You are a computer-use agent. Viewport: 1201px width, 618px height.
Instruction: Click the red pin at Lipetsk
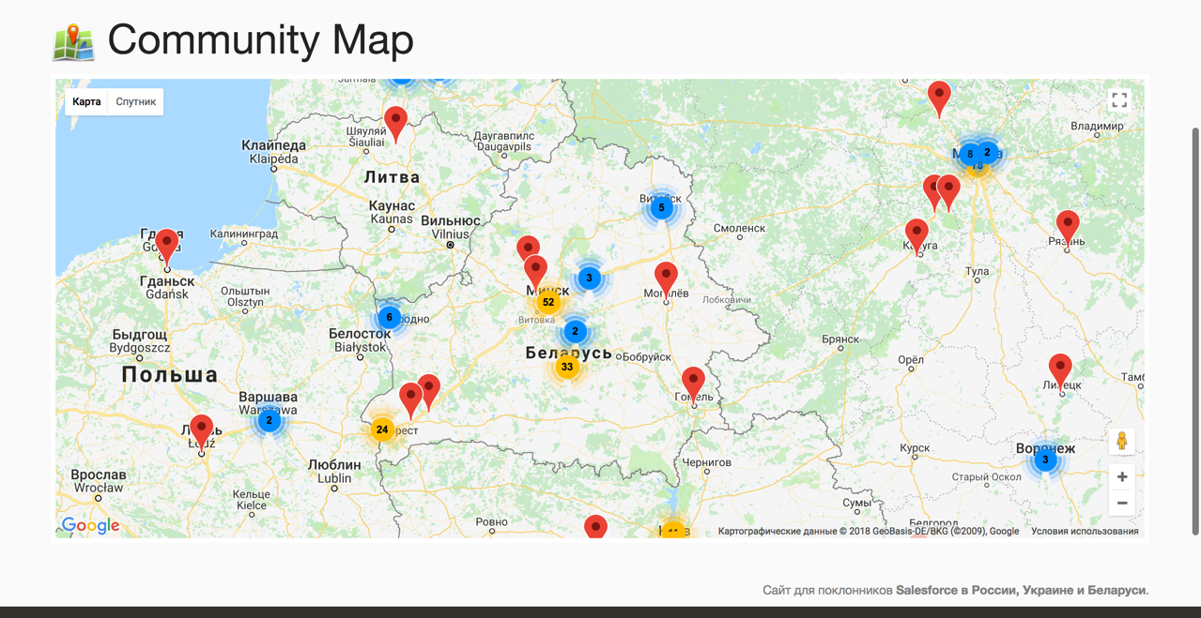coord(1060,369)
